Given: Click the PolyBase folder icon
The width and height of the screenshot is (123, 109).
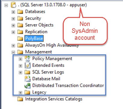Looking at the screenshot, I should [x=20, y=39].
